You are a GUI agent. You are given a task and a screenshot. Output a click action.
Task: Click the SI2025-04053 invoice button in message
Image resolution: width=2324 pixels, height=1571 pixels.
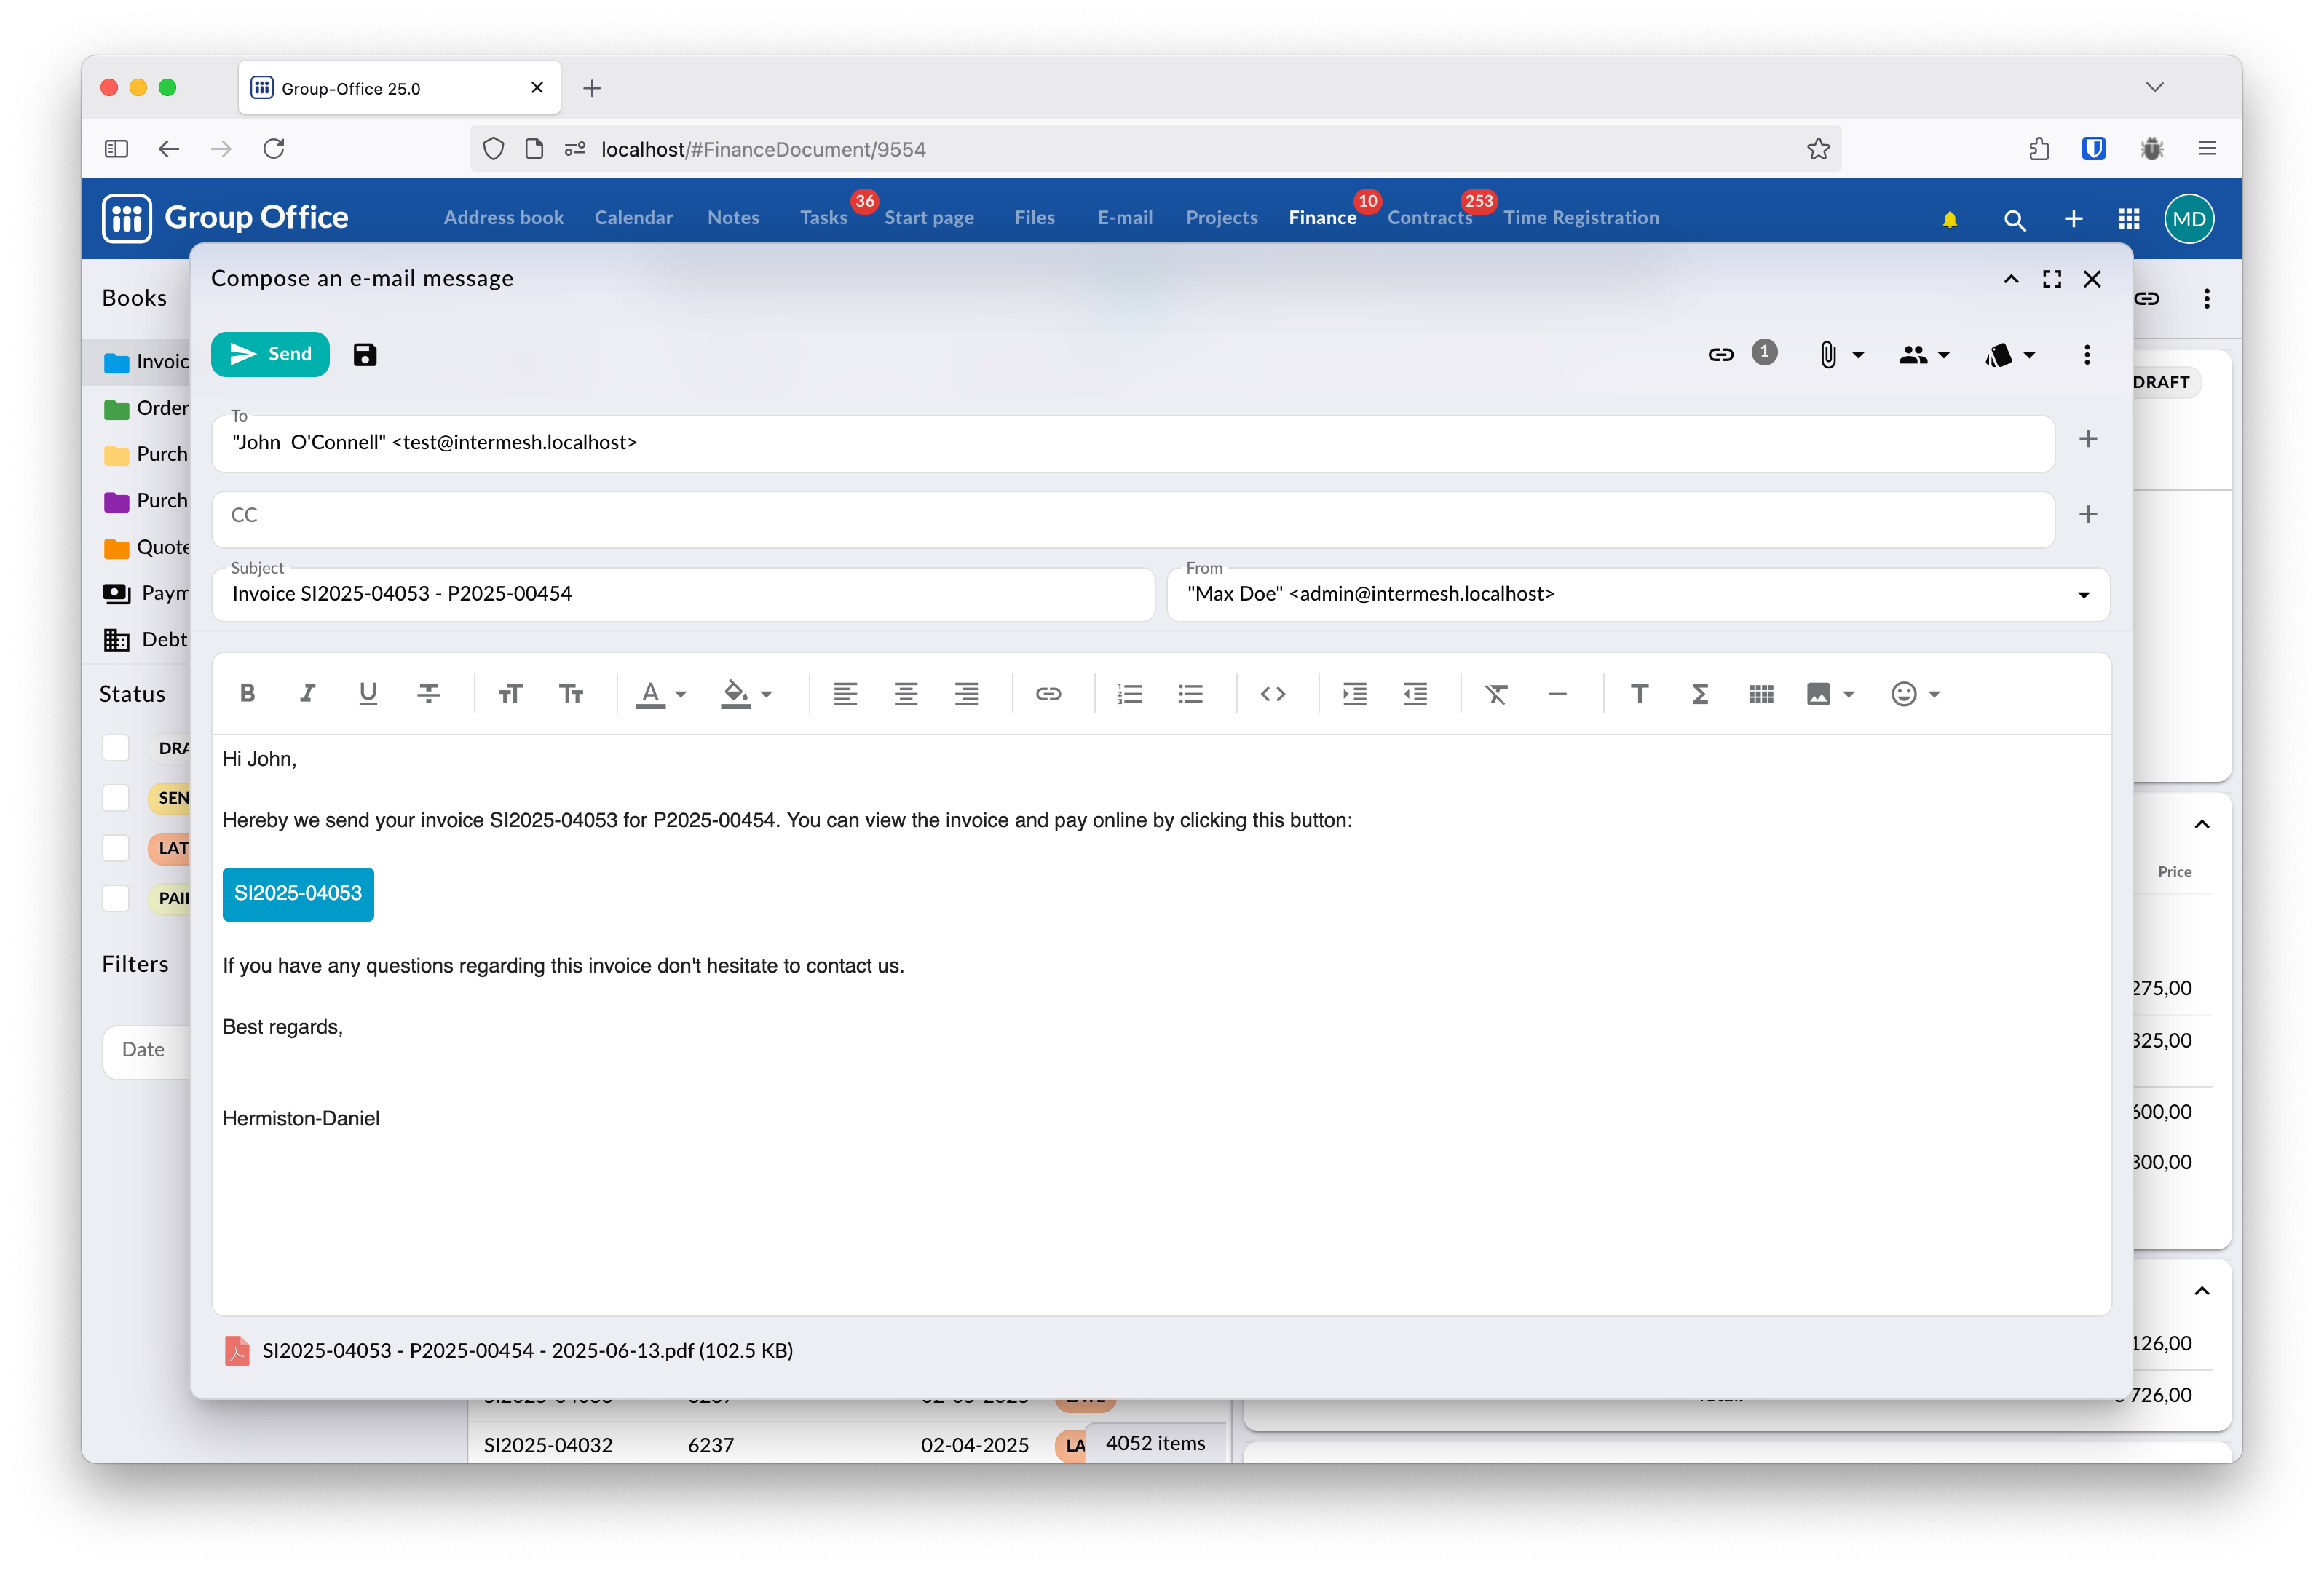[x=298, y=893]
